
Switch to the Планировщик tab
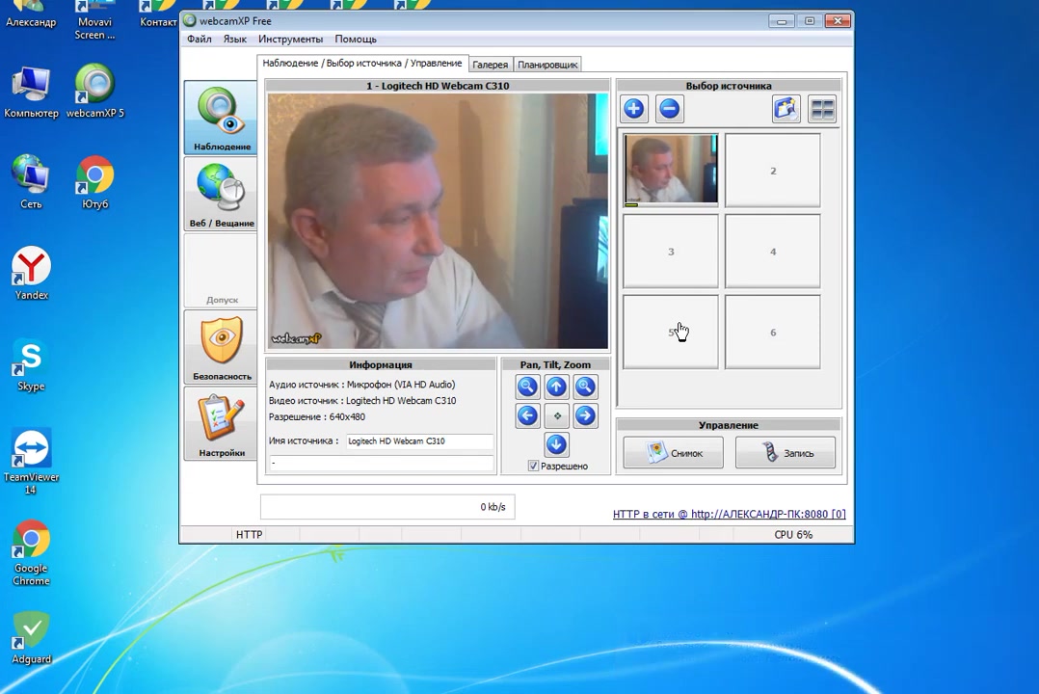(x=547, y=65)
